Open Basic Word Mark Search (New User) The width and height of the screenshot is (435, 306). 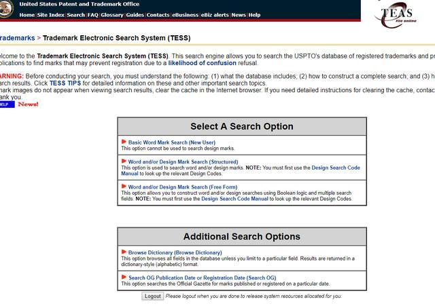point(171,142)
